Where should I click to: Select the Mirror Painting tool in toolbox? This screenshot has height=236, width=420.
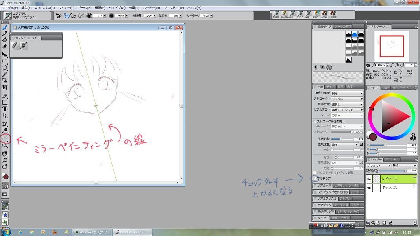[5, 138]
